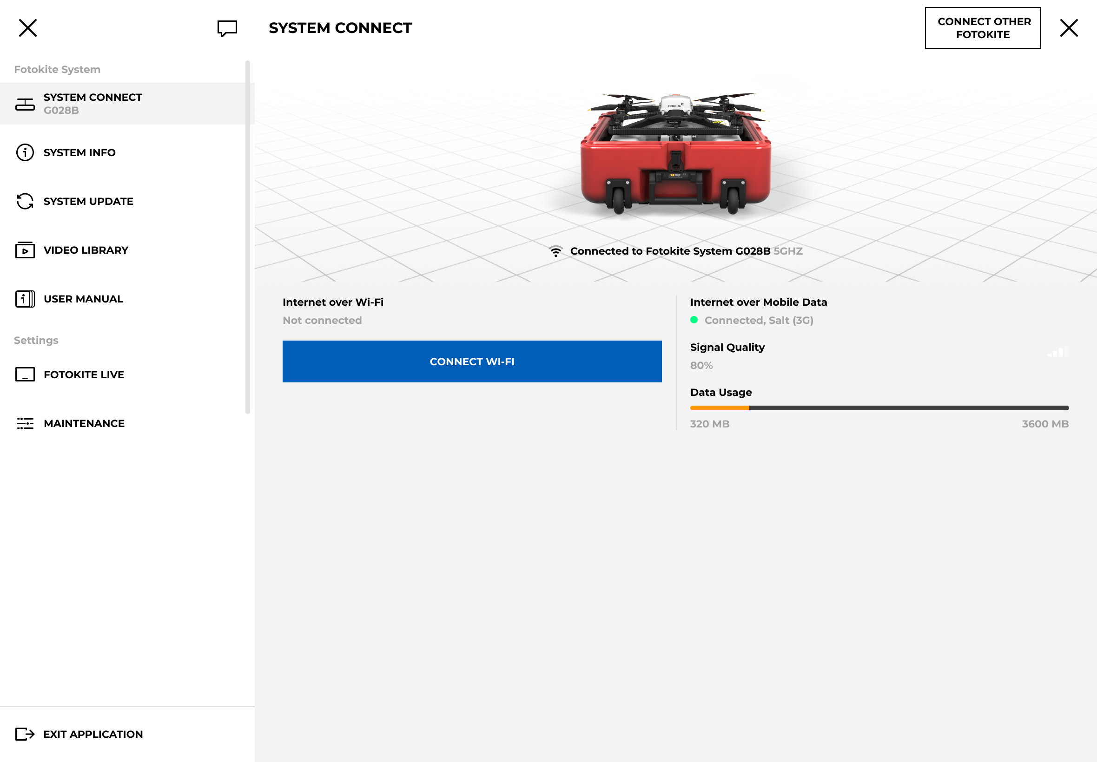Click the CONNECT WI-FI button
Viewport: 1097px width, 762px height.
pyautogui.click(x=472, y=361)
